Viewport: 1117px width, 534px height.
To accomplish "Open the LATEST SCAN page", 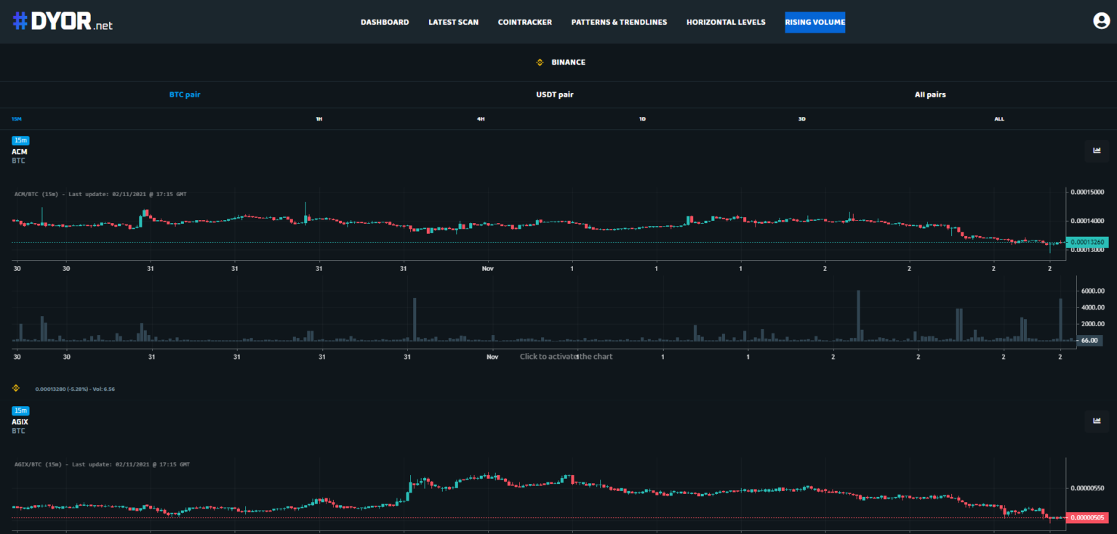I will [x=453, y=22].
